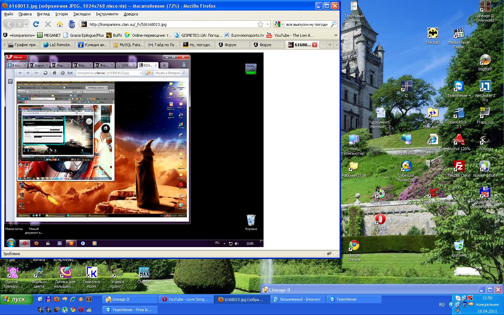This screenshot has height=315, width=504.
Task: Select FileZilla Client desktop icon
Action: click(459, 169)
